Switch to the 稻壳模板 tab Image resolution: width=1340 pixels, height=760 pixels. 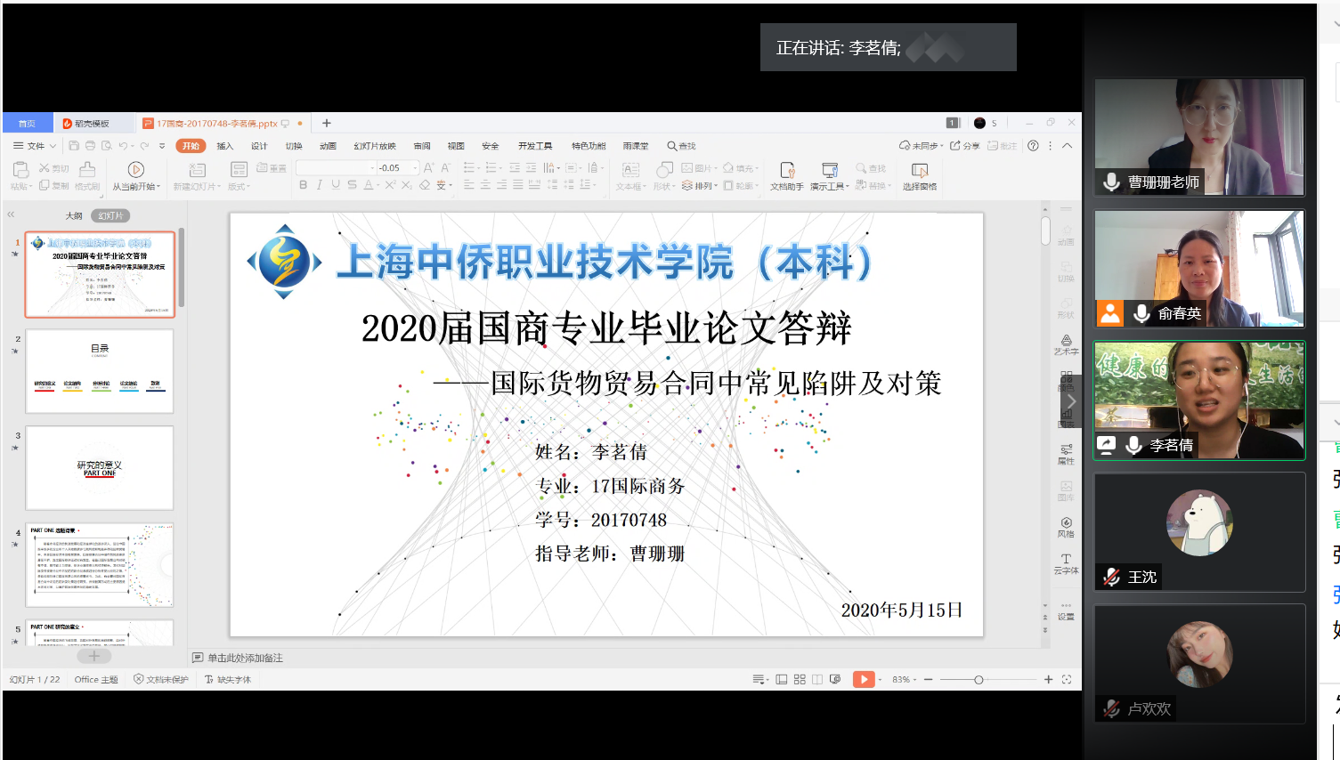[x=91, y=124]
